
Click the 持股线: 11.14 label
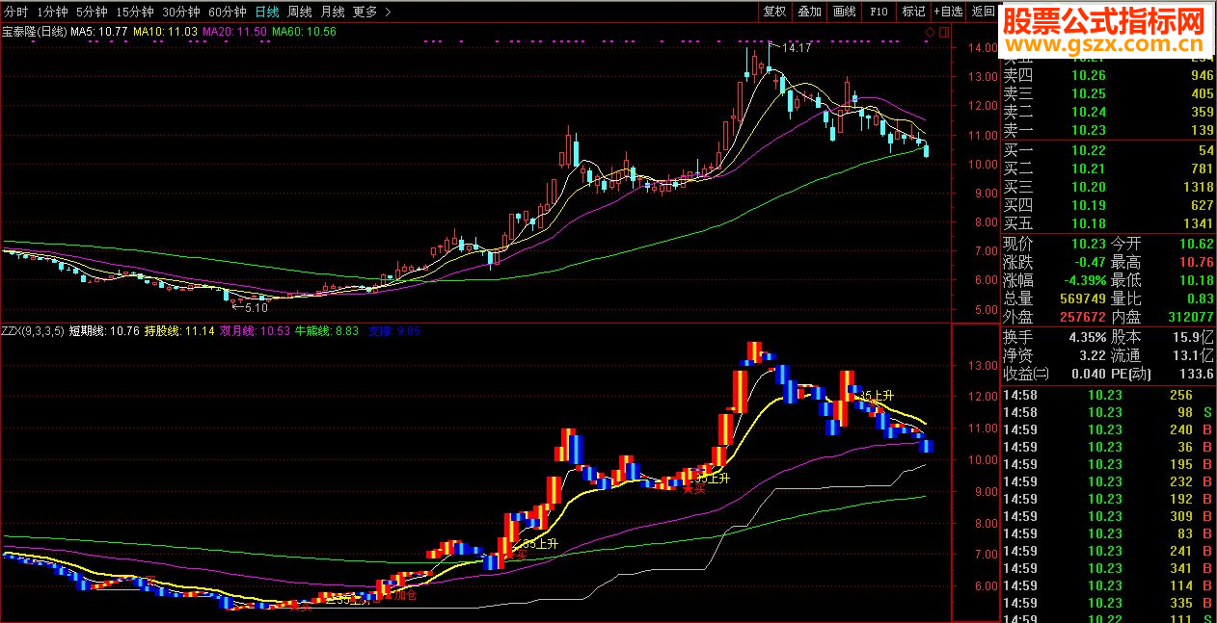[180, 331]
